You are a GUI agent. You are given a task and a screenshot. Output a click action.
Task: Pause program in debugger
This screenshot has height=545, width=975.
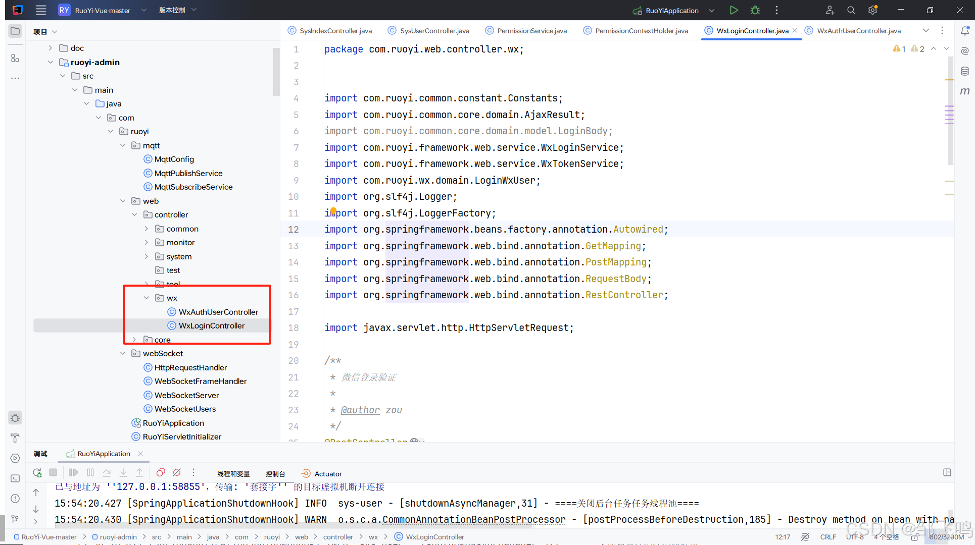tap(90, 473)
